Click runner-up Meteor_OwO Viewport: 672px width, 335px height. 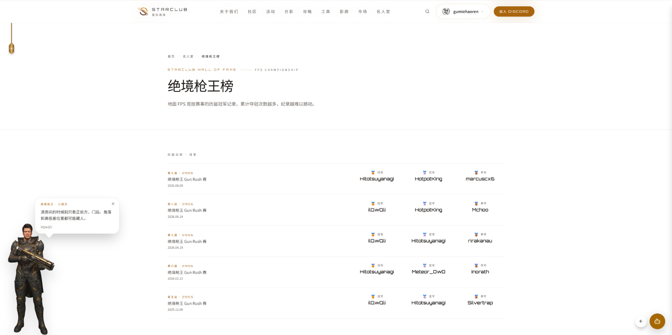pos(428,272)
